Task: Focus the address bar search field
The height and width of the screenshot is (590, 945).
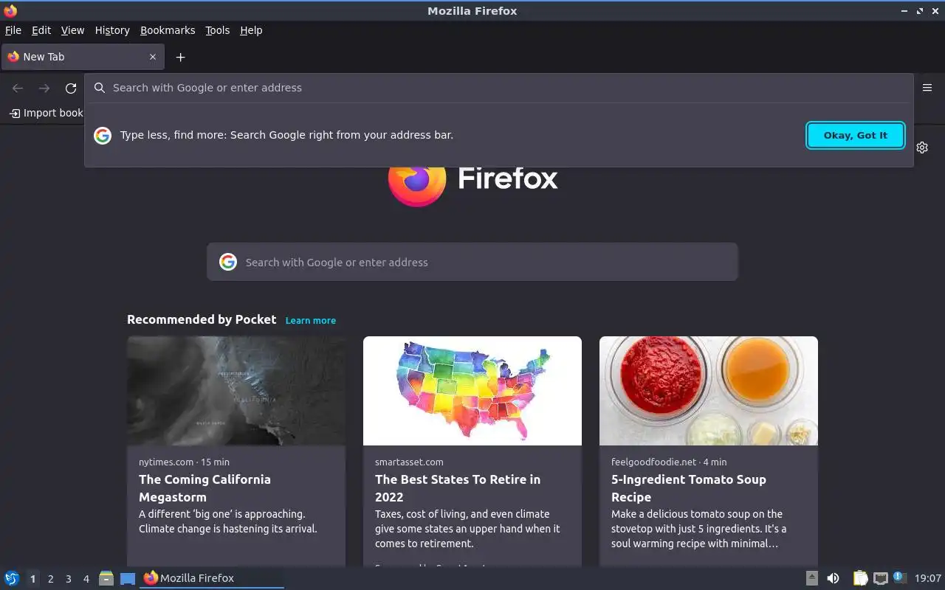Action: point(499,88)
